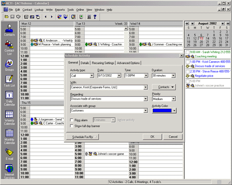The height and width of the screenshot is (185, 232).
Task: Open the Associate with group dropdown
Action: 146,110
